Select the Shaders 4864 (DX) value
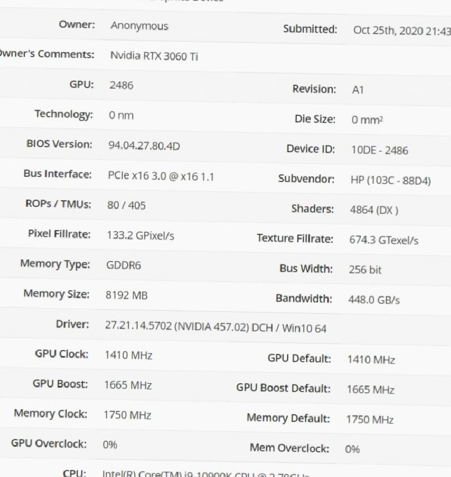This screenshot has width=451, height=477. pyautogui.click(x=374, y=210)
